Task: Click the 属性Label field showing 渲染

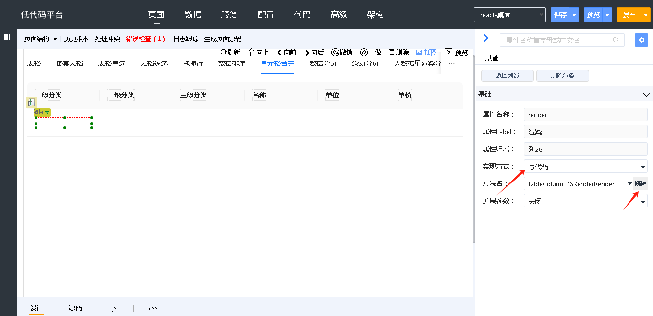Action: [586, 132]
